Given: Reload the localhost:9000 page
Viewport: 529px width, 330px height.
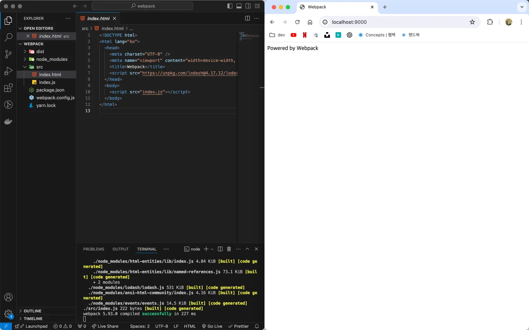Looking at the screenshot, I should coord(297,22).
